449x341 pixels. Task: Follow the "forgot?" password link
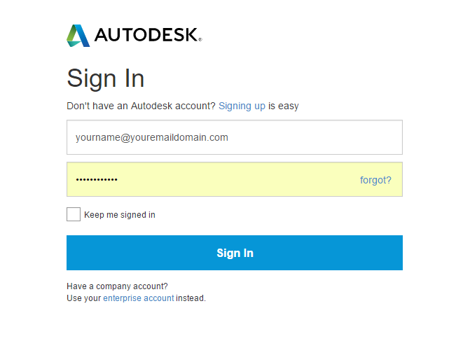(x=375, y=180)
